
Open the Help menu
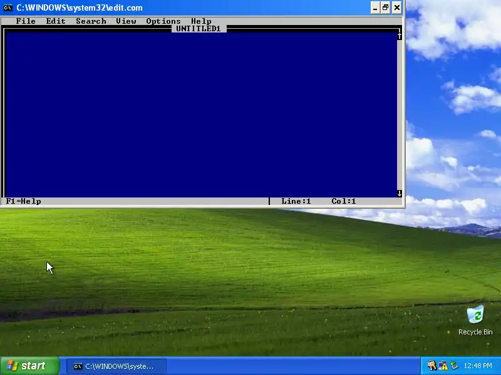pos(201,21)
